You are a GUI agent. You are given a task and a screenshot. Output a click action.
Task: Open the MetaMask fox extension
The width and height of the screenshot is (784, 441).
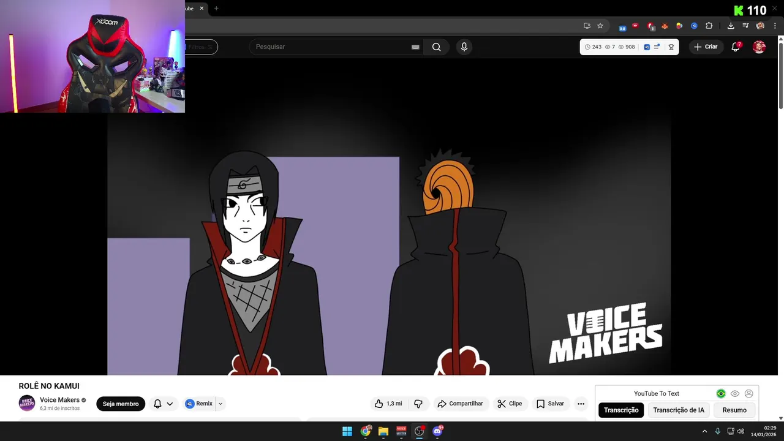point(665,26)
